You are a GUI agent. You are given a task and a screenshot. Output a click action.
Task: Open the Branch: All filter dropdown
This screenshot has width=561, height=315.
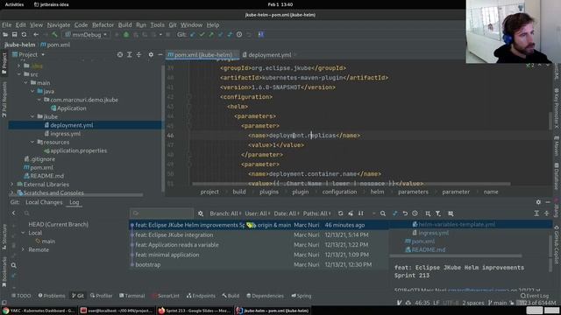225,213
